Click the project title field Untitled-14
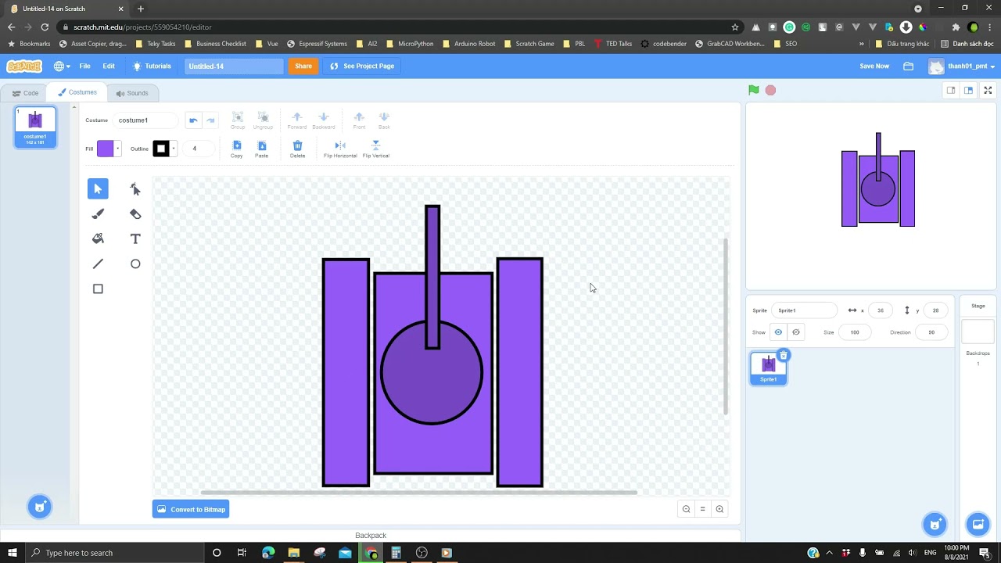 234,66
